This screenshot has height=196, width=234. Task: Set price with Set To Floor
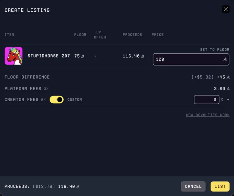click(215, 50)
